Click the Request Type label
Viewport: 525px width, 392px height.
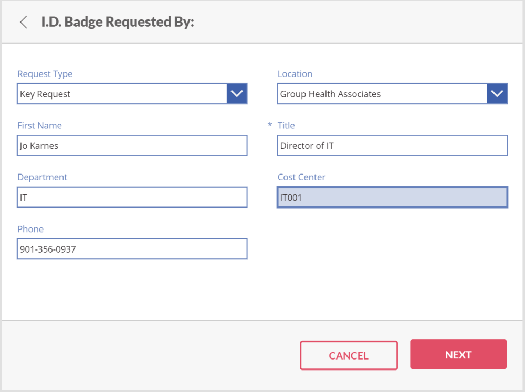[45, 74]
